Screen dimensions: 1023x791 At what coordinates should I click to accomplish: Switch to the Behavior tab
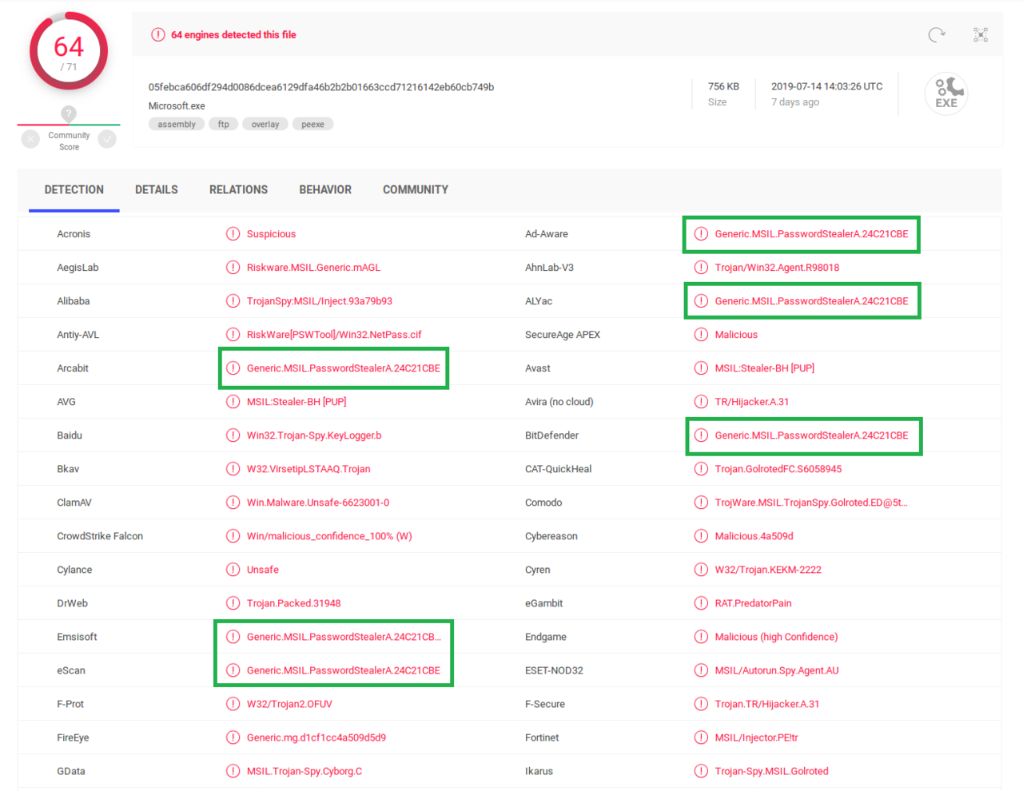324,189
